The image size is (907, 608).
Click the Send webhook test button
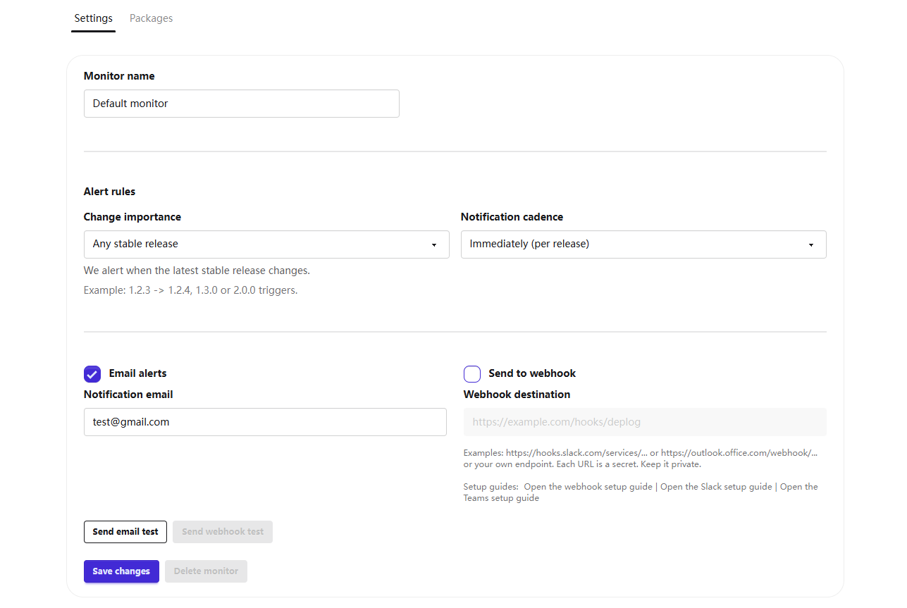[x=223, y=532]
